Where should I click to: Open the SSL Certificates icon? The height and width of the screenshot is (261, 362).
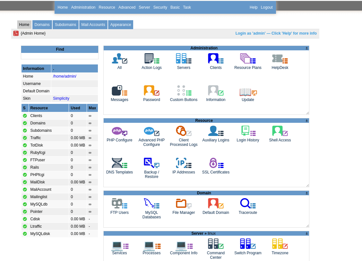(216, 164)
